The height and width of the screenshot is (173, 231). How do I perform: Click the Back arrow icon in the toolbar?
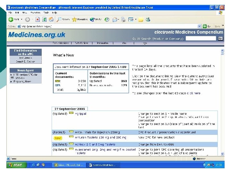pyautogui.click(x=11, y=20)
